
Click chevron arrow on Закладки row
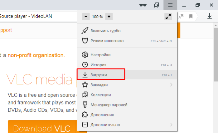[x=171, y=85]
